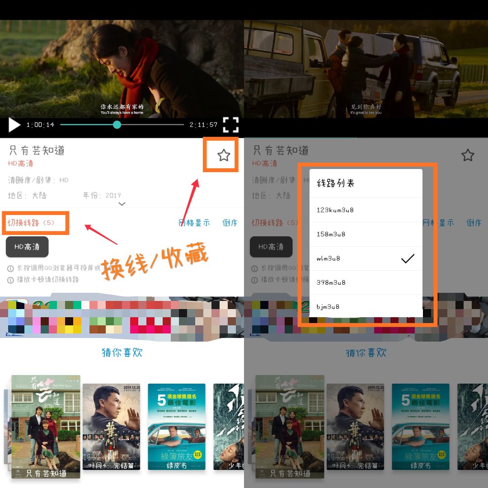Select HD高清 episode button on left screen
This screenshot has height=488, width=488.
(x=27, y=247)
